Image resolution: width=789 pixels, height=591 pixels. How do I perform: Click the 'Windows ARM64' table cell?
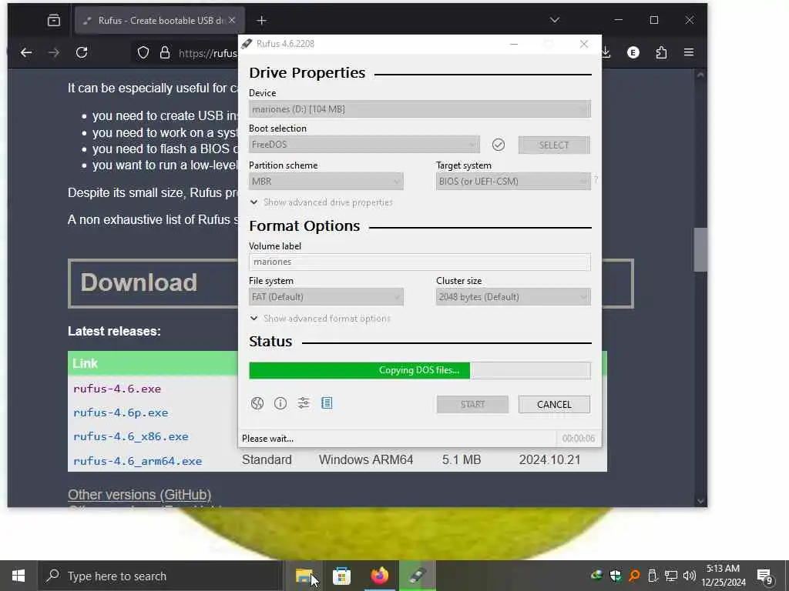coord(366,460)
